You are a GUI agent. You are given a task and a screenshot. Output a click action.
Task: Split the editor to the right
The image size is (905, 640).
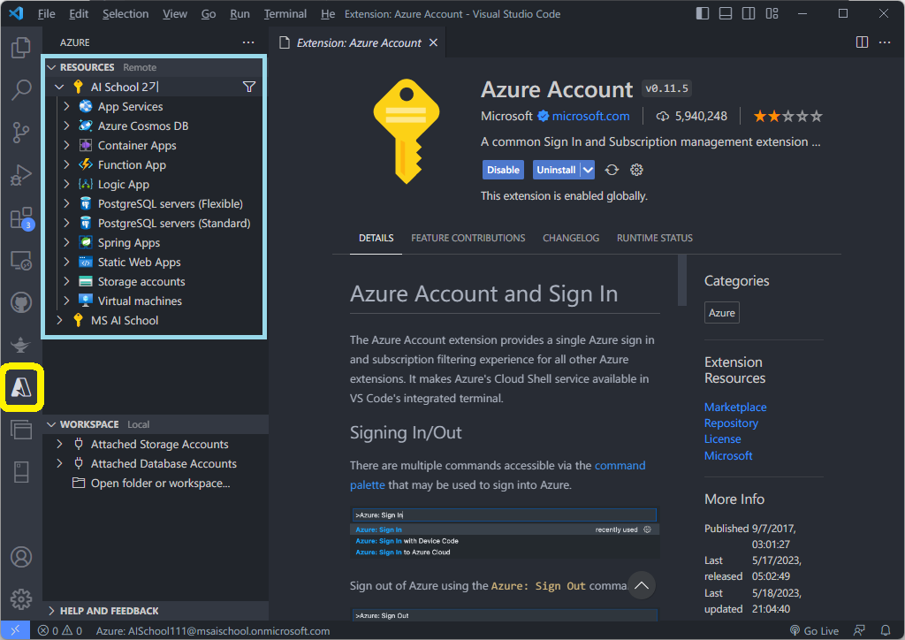[x=862, y=42]
